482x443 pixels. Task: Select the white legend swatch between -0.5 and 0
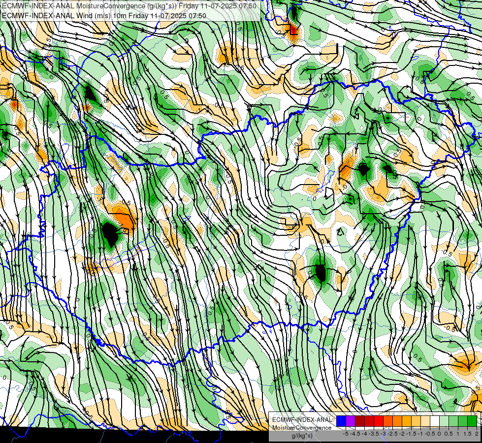pos(435,421)
